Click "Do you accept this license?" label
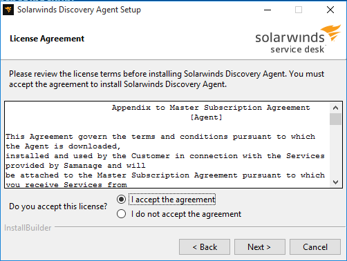The width and height of the screenshot is (347, 261). point(58,206)
